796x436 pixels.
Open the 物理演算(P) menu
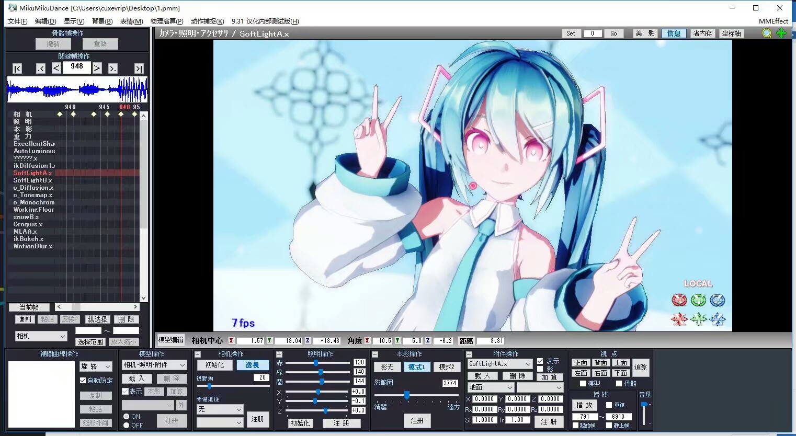(167, 21)
